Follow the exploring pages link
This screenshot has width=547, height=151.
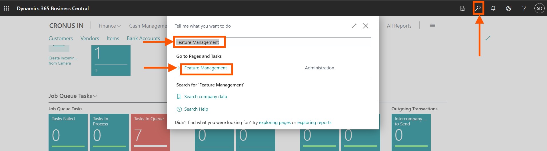point(274,123)
